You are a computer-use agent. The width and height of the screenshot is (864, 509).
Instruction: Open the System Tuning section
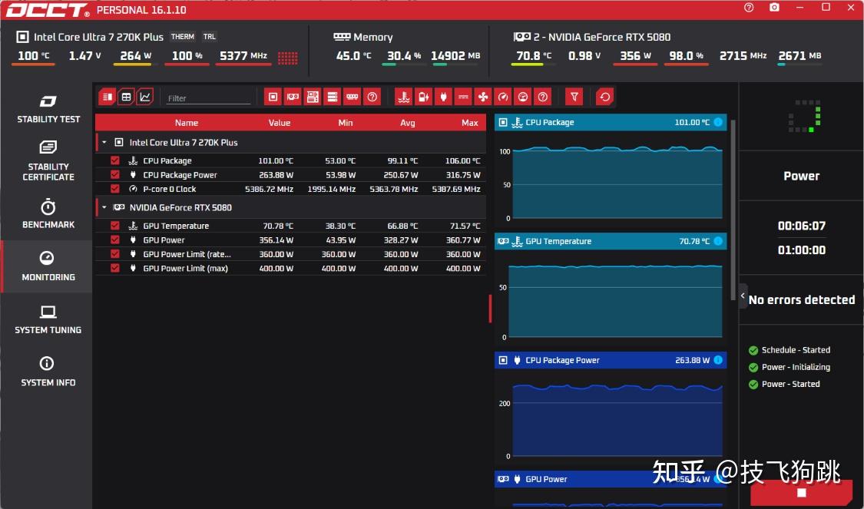click(x=48, y=319)
